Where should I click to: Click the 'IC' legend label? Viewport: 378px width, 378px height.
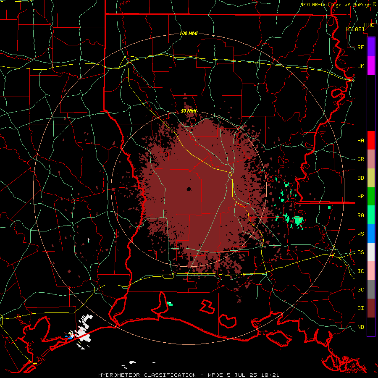point(360,271)
